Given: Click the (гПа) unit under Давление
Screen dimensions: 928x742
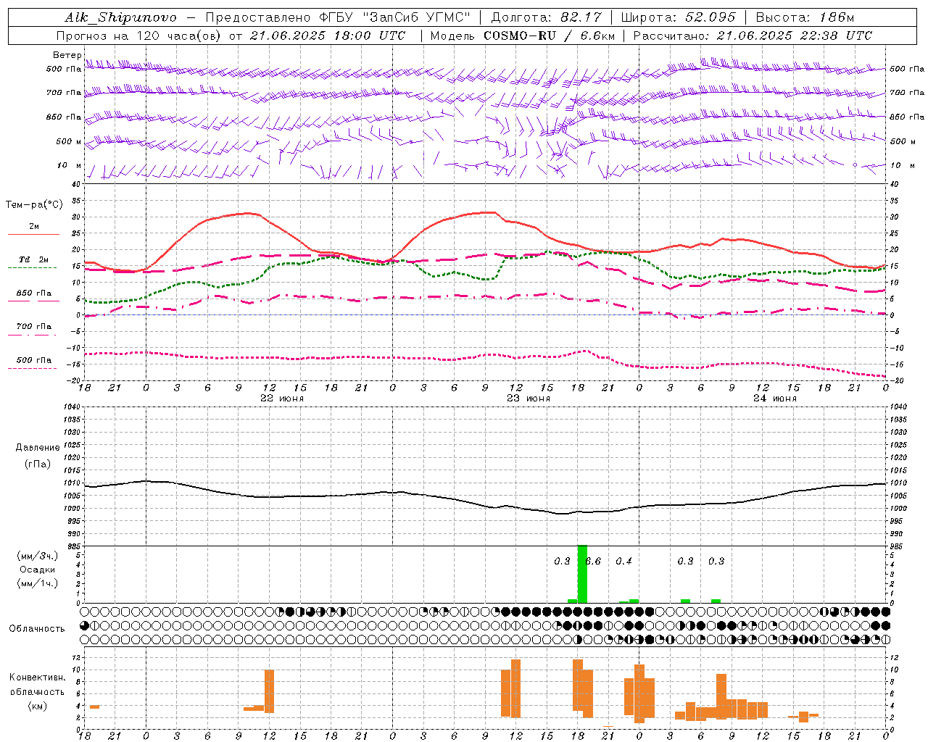Looking at the screenshot, I should pos(38,464).
